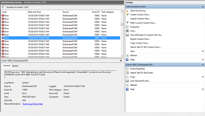Click the OpCode value Info
The height and width of the screenshot is (116, 205).
[x=24, y=100]
